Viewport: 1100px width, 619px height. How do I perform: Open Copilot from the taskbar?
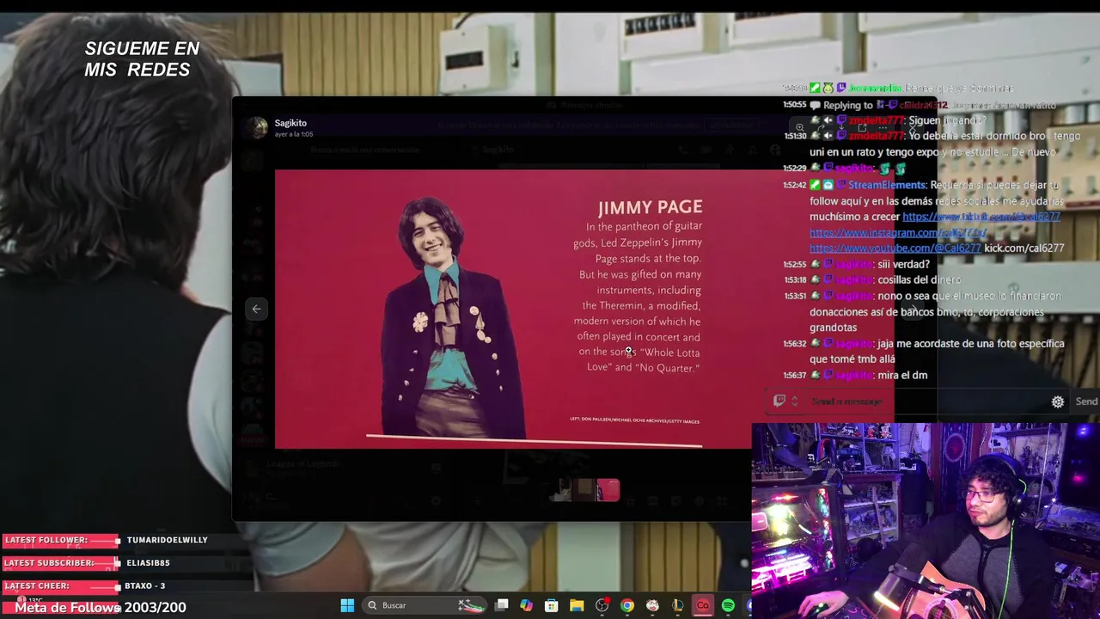click(527, 605)
